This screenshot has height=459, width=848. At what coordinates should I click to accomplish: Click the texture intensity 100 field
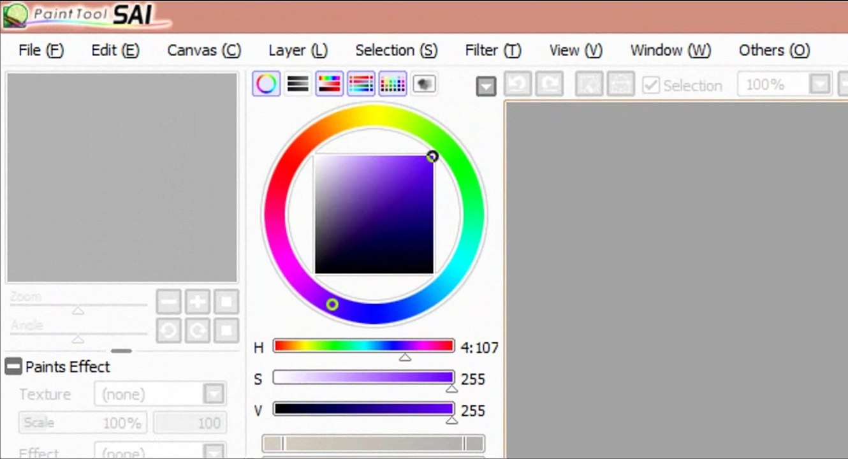(x=189, y=423)
